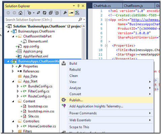Select AppIcon.png file
This screenshot has width=161, height=134.
click(x=33, y=51)
